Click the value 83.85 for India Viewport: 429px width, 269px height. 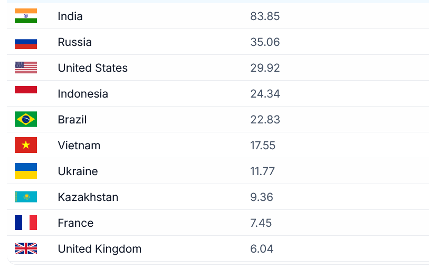[x=265, y=16]
